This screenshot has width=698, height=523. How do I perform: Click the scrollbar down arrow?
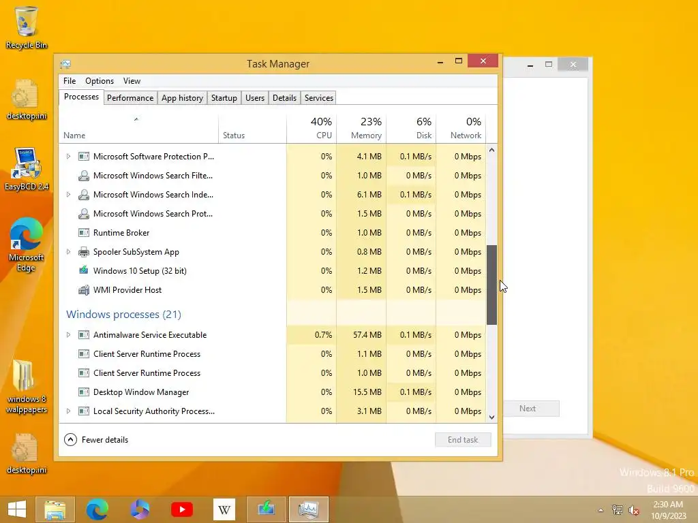pos(491,417)
